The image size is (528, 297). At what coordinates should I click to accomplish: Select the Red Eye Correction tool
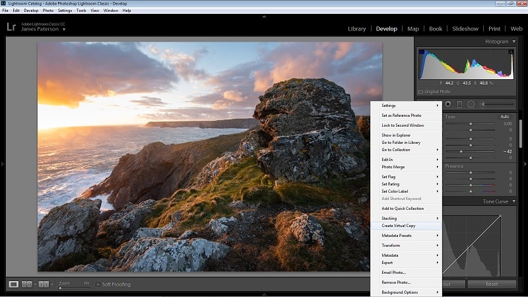448,104
